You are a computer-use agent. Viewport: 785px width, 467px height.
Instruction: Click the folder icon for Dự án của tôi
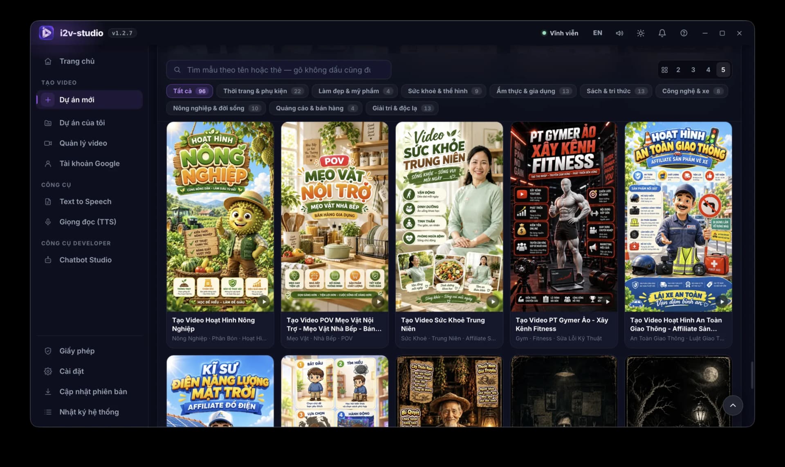pyautogui.click(x=48, y=123)
